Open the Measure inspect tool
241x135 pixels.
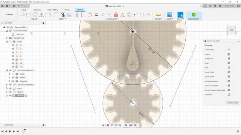click(x=158, y=15)
